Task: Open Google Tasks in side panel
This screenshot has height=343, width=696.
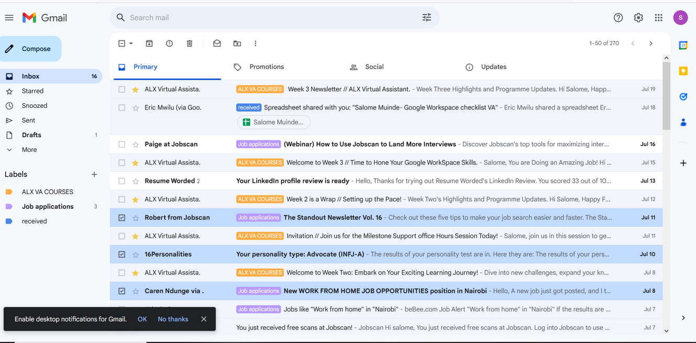Action: (x=683, y=96)
